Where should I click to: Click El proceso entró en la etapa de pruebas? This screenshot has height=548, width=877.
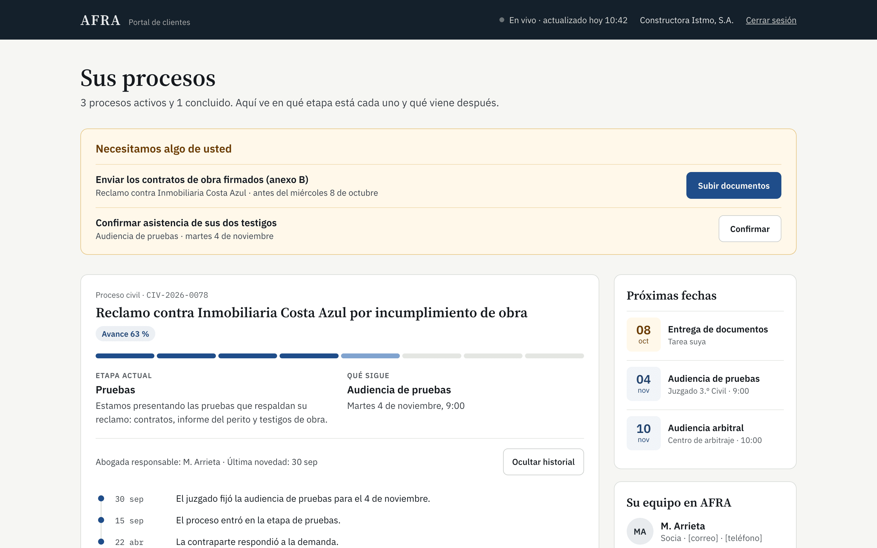258,521
